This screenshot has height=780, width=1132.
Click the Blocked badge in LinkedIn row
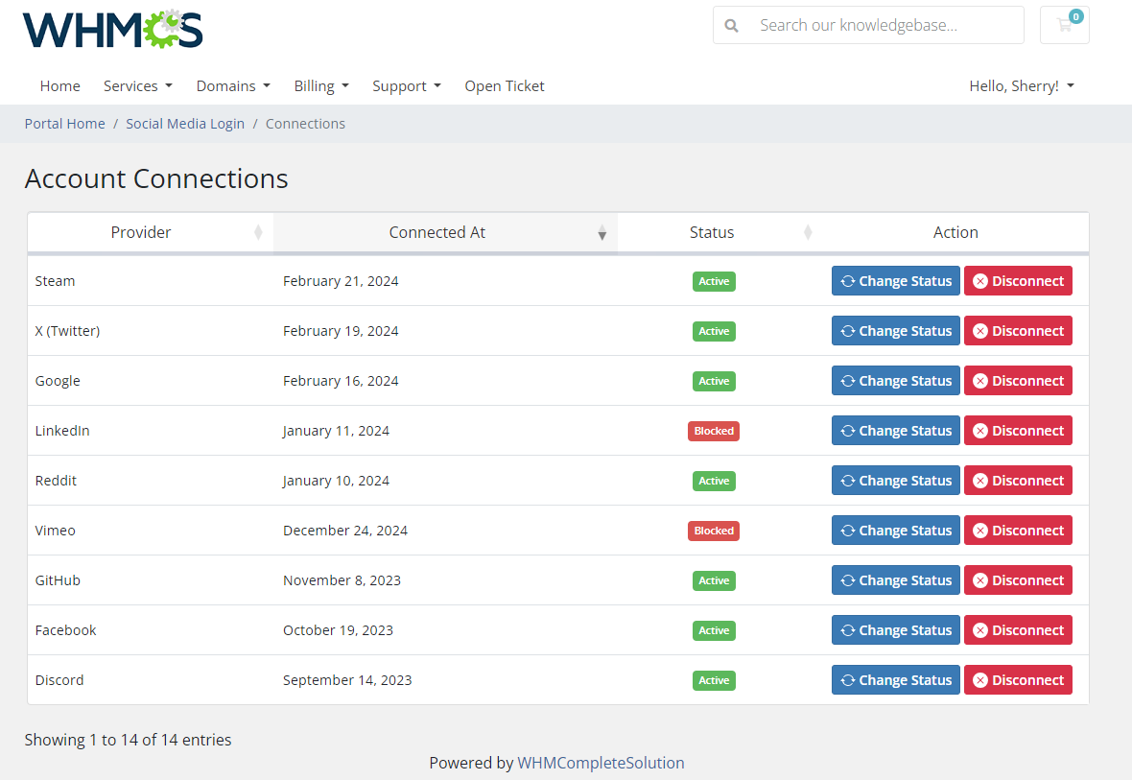pyautogui.click(x=714, y=431)
